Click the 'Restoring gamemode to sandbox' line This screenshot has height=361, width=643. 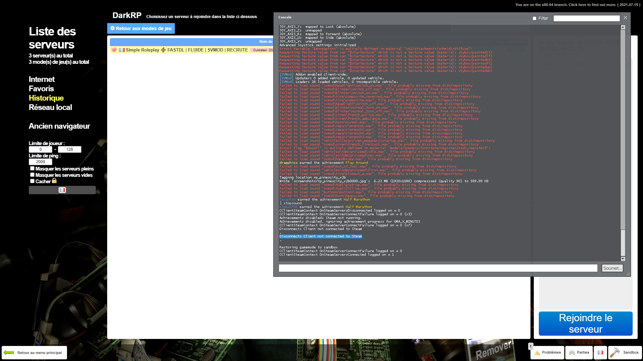click(x=308, y=247)
